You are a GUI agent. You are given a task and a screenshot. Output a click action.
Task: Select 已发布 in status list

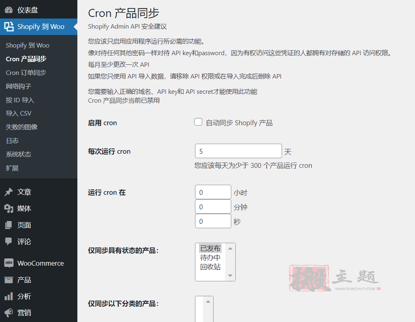(210, 248)
